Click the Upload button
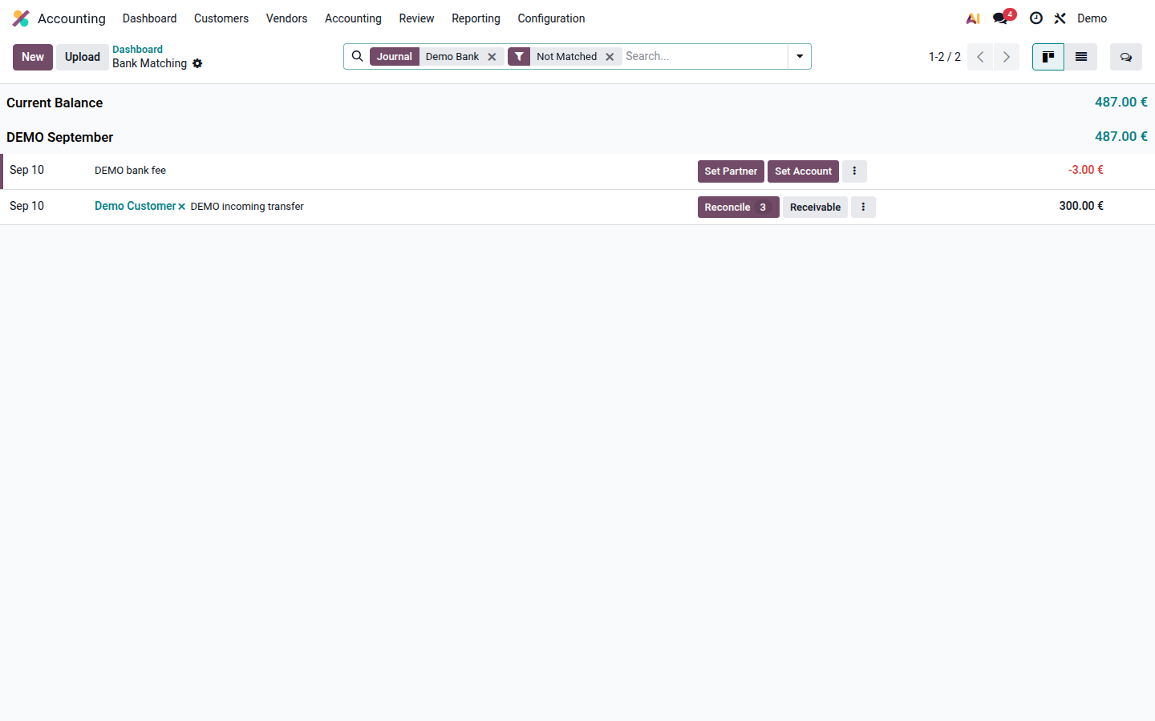The height and width of the screenshot is (721, 1155). (83, 57)
